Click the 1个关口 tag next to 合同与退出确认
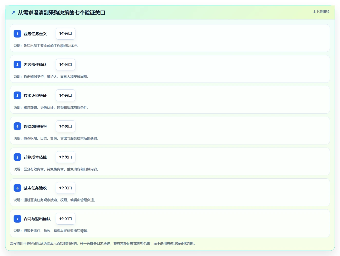Screen dimensions: 340x256 click(65, 219)
